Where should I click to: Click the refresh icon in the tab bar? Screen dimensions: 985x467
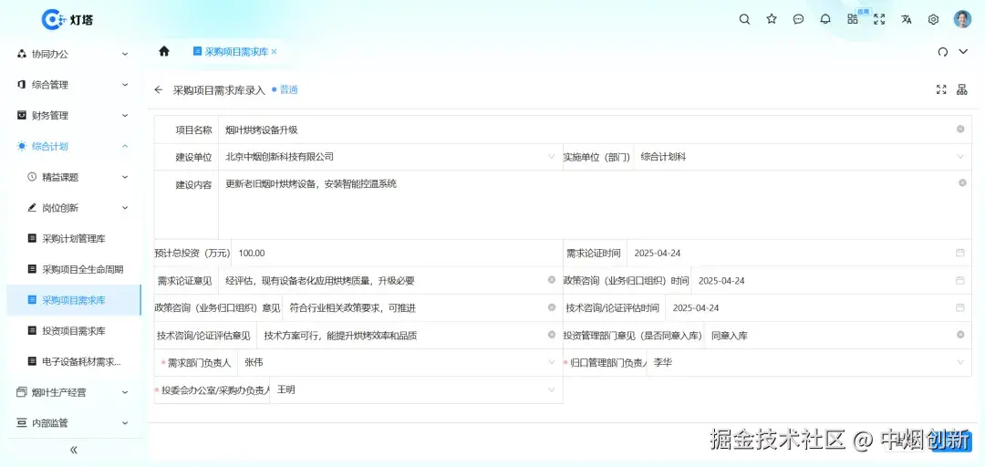click(942, 52)
